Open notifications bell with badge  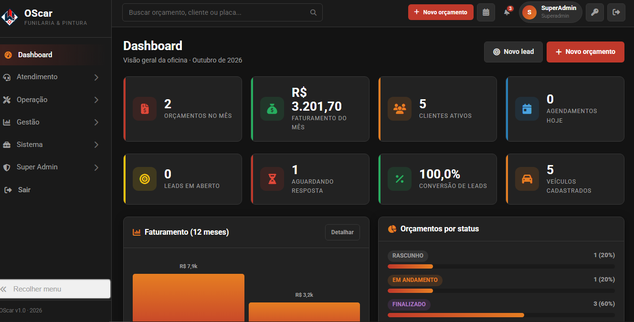(x=507, y=12)
